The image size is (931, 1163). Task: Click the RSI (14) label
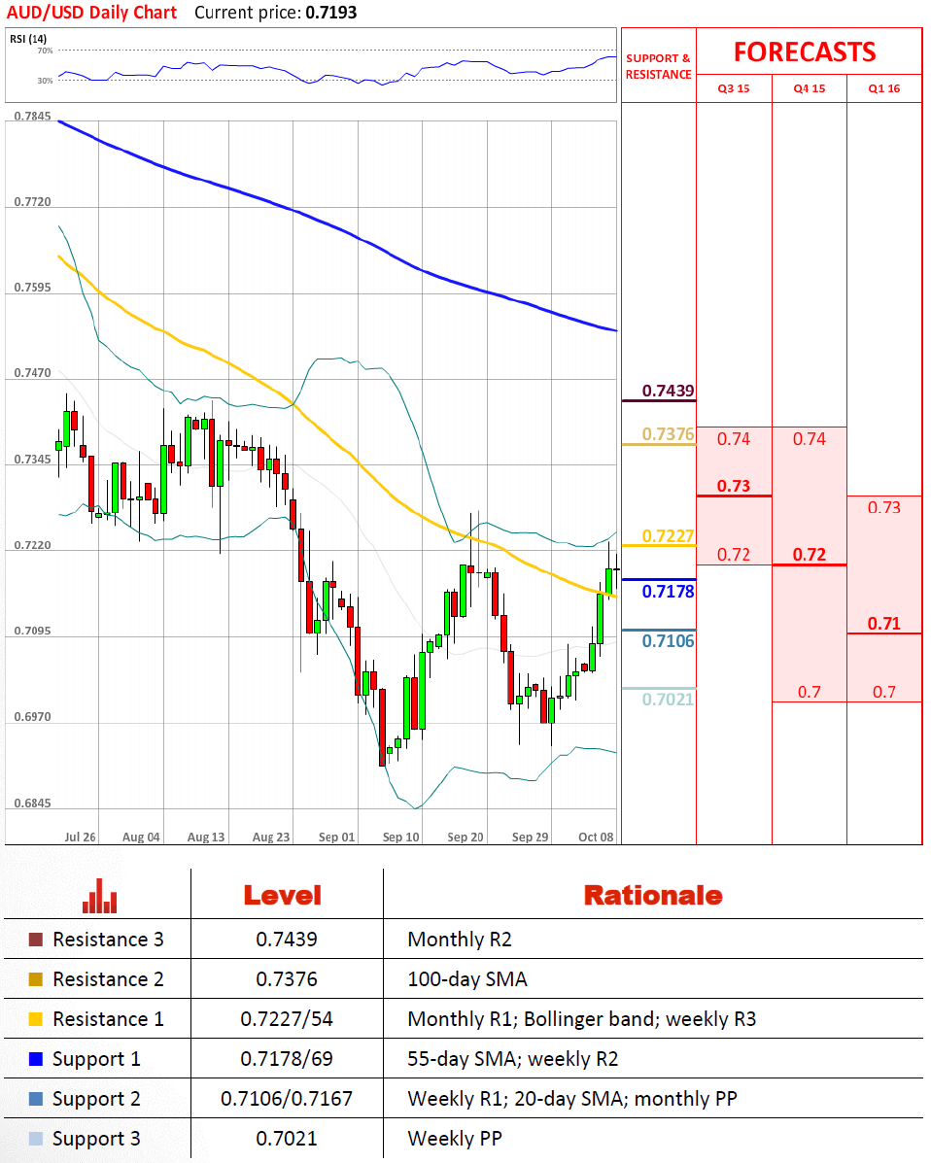(x=28, y=39)
